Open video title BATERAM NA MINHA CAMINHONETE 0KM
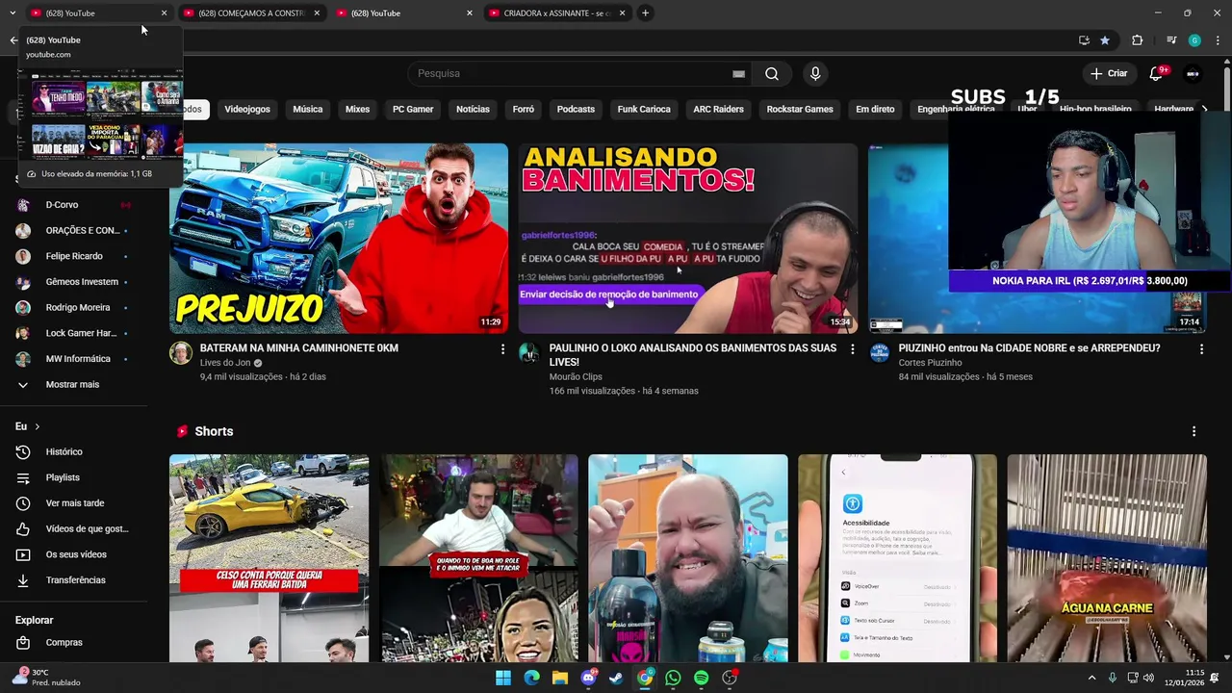 coord(298,348)
